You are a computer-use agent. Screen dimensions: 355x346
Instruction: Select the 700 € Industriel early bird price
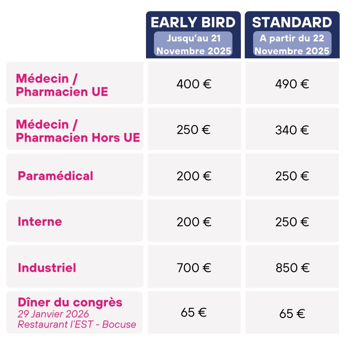(194, 268)
